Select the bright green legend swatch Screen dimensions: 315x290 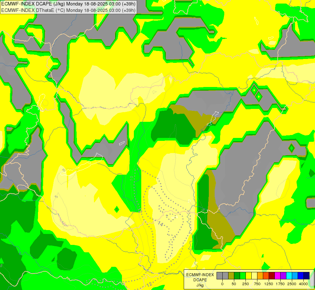pos(243,275)
